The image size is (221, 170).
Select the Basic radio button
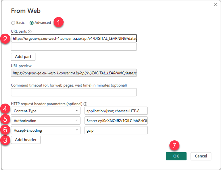click(x=13, y=23)
